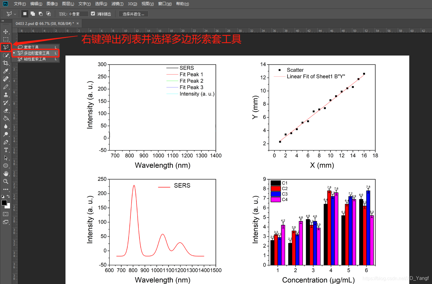
Task: Select the Eraser tool
Action: click(5, 110)
